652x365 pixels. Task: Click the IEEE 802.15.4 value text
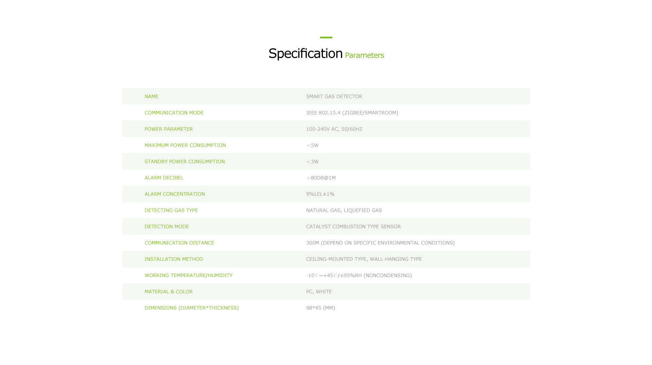[352, 113]
